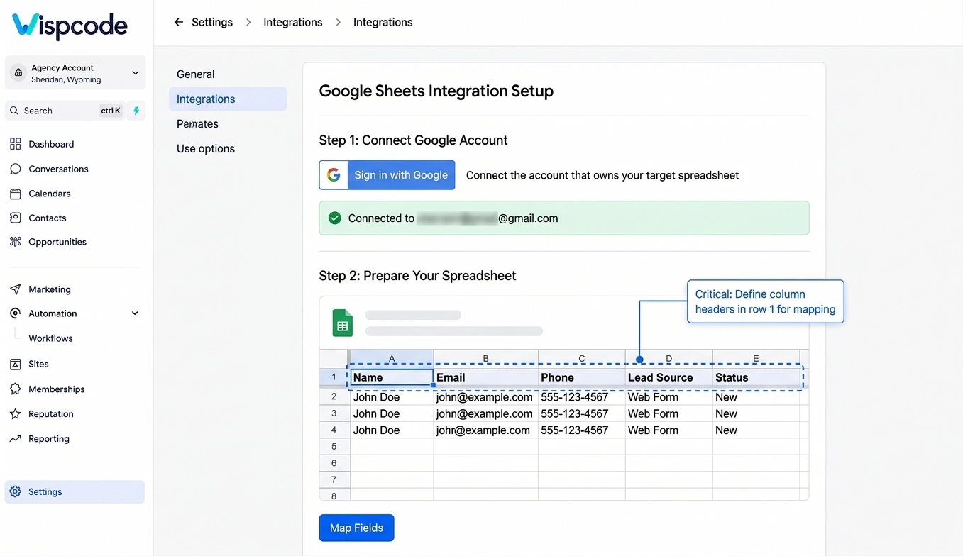Click the Sign in with Google button

pos(387,175)
